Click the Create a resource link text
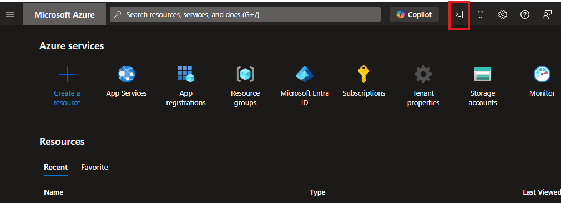The height and width of the screenshot is (203, 561). click(67, 98)
